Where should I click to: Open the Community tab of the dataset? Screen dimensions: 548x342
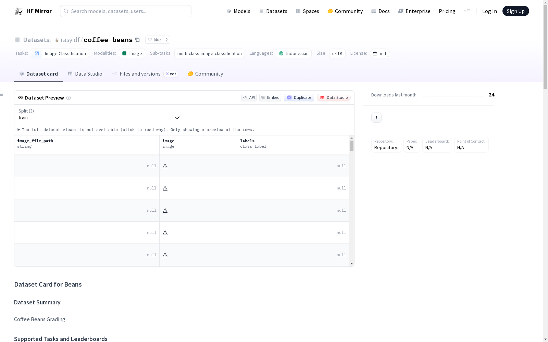pos(206,74)
